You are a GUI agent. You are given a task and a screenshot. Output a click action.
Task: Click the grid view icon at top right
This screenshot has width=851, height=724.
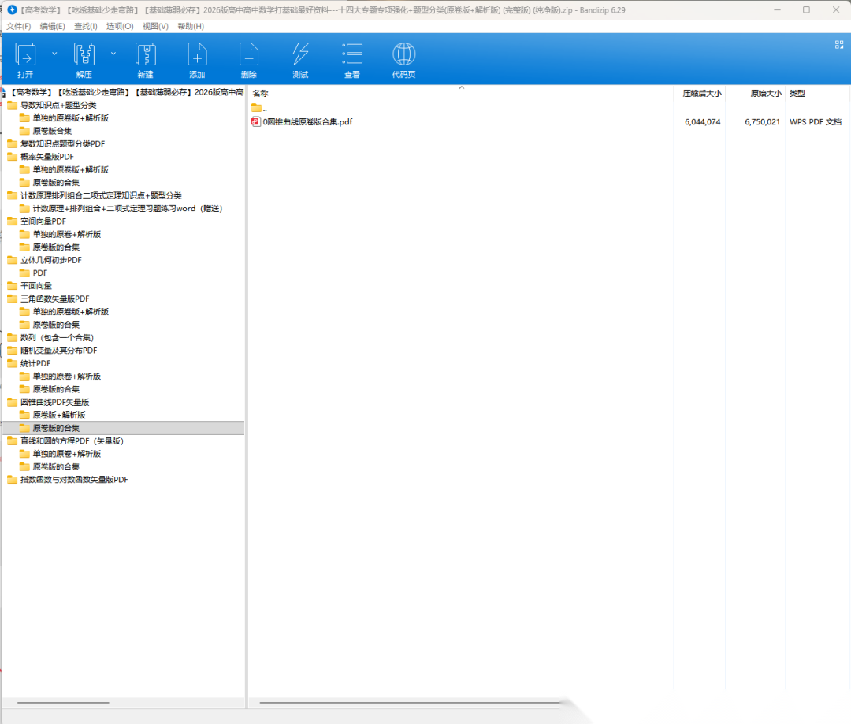(839, 45)
